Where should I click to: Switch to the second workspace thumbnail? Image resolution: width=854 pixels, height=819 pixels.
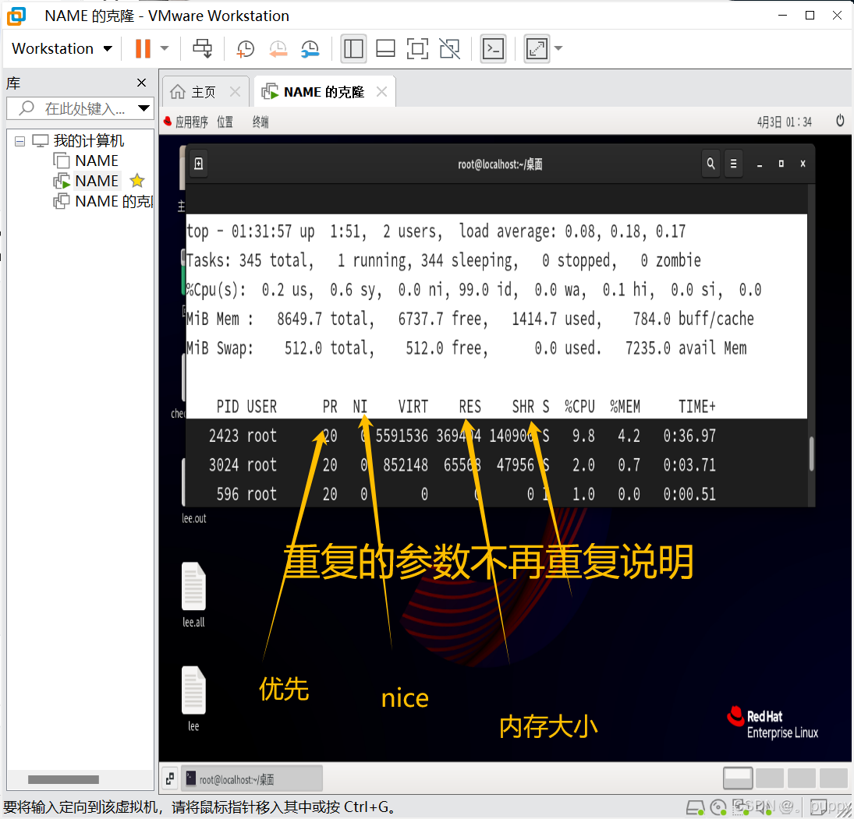(771, 778)
